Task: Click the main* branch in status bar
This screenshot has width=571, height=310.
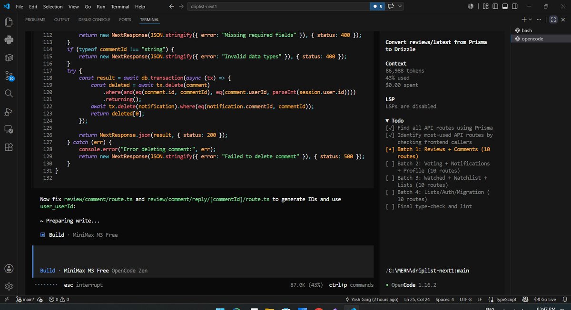Action: pos(25,300)
